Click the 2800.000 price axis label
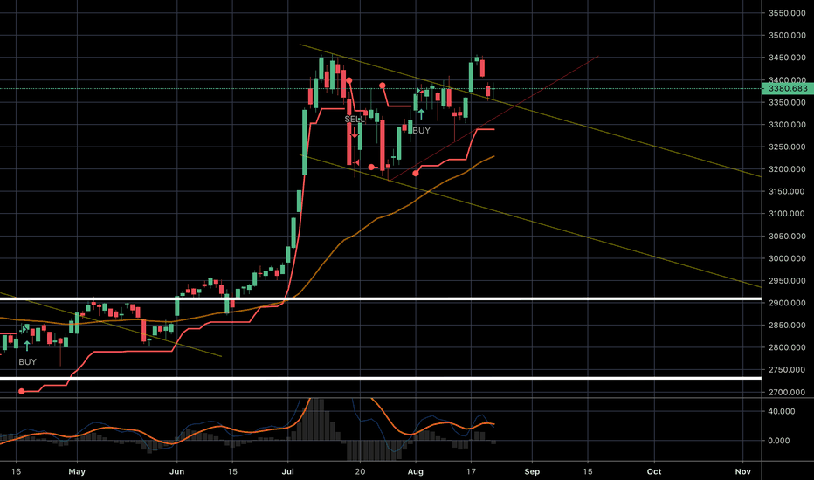The width and height of the screenshot is (814, 480). point(787,347)
